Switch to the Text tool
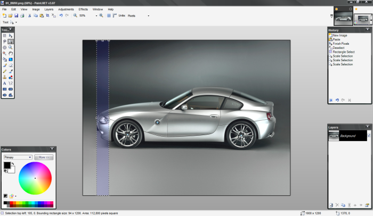The image size is (373, 216). pyautogui.click(x=5, y=83)
